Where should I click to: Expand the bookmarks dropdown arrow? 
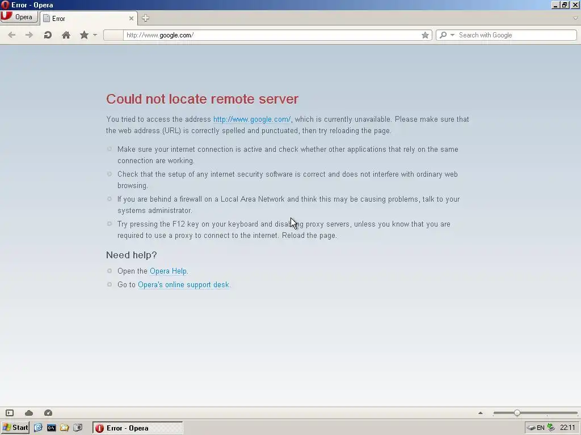[x=95, y=35]
